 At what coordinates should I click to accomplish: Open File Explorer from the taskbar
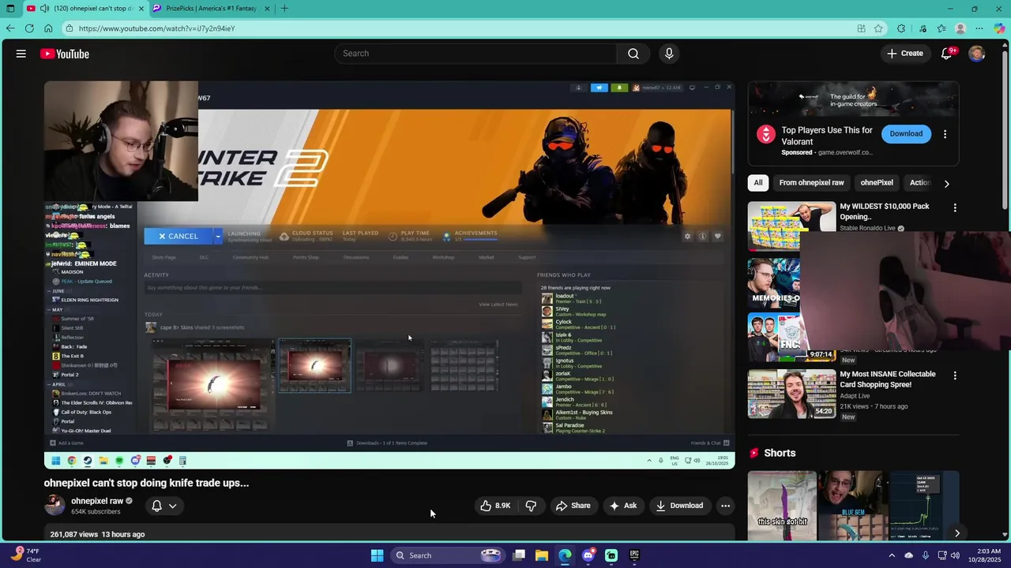coord(542,555)
